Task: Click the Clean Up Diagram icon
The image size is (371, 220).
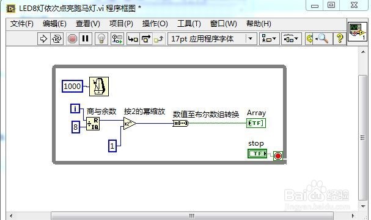Action: tap(309, 38)
